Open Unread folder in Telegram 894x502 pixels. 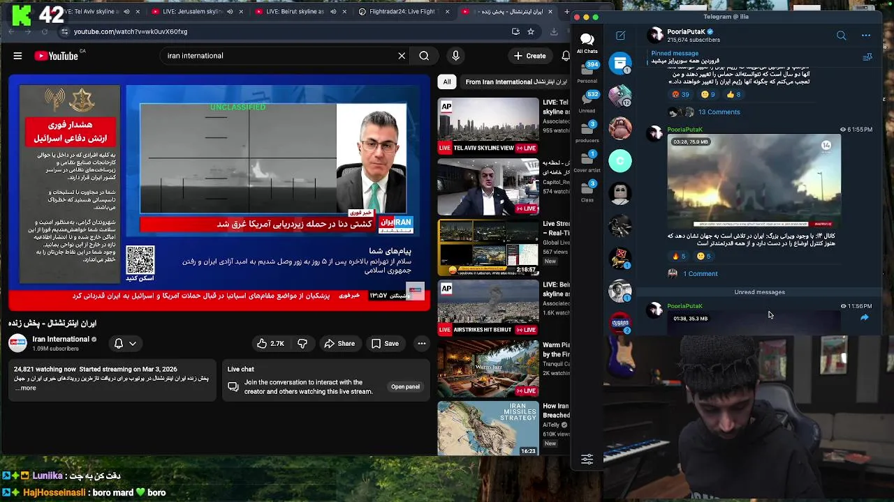pyautogui.click(x=587, y=102)
